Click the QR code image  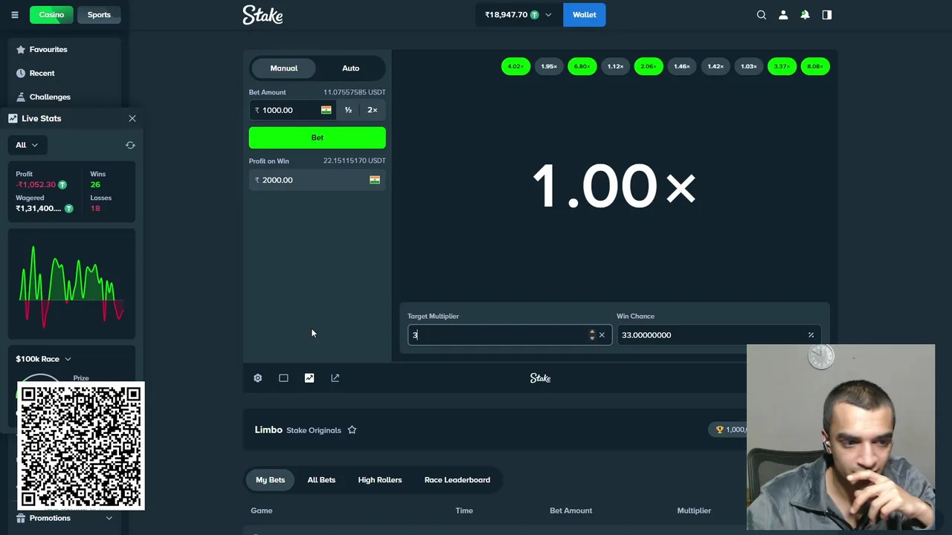80,446
